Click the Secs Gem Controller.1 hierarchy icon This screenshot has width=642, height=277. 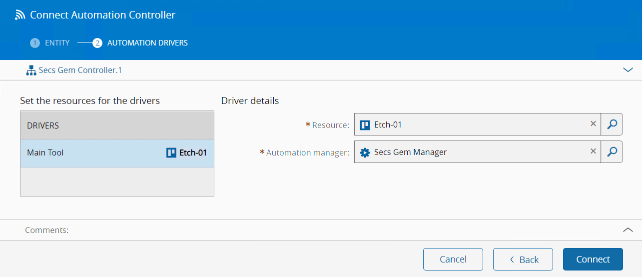(31, 70)
